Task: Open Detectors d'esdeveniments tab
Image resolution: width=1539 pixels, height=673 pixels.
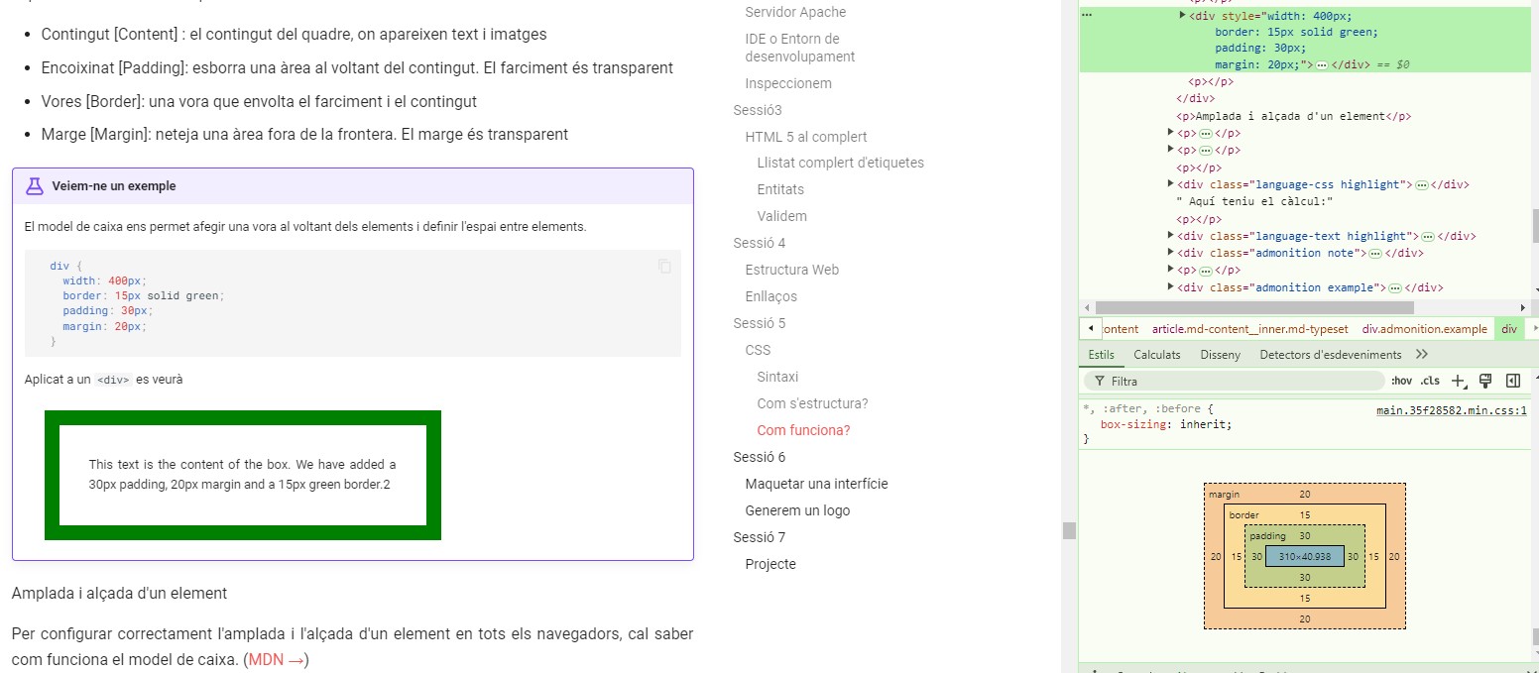Action: pyautogui.click(x=1331, y=355)
